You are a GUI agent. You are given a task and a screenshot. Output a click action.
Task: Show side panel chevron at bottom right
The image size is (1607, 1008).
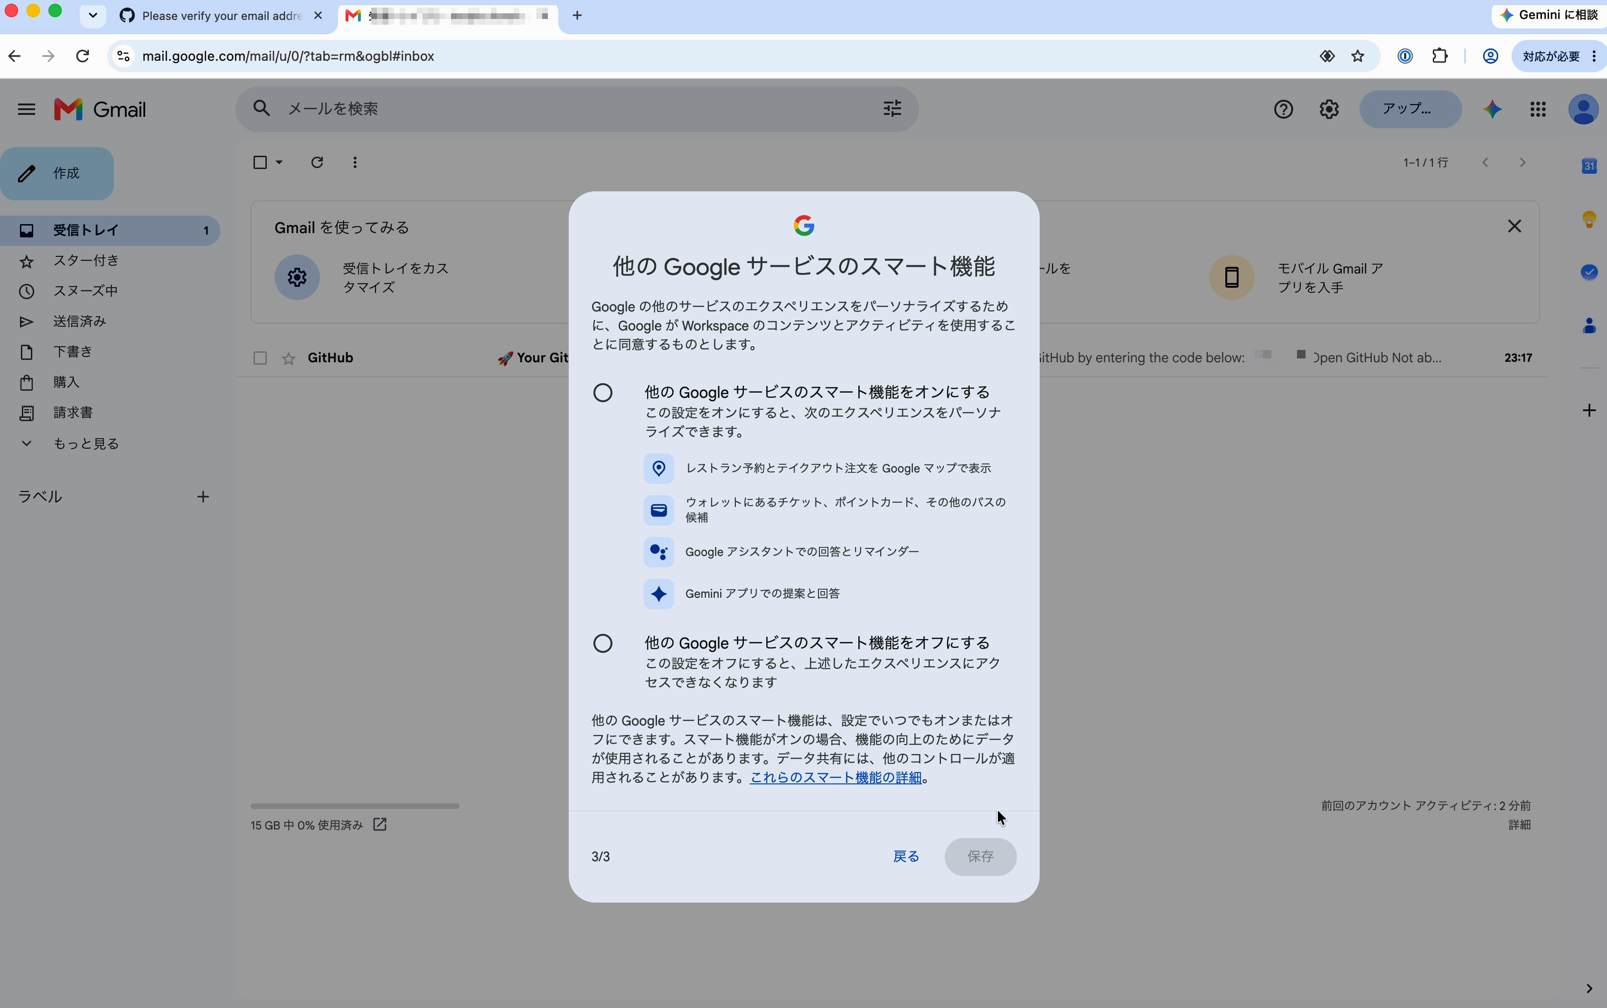click(1589, 988)
